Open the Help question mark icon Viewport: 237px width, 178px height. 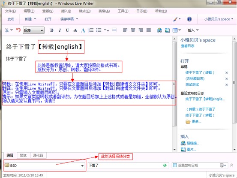(x=189, y=19)
